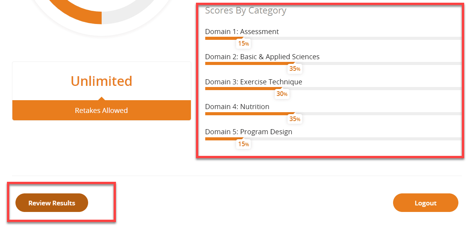Image resolution: width=475 pixels, height=234 pixels.
Task: Click the Review Results button
Action: [x=52, y=203]
